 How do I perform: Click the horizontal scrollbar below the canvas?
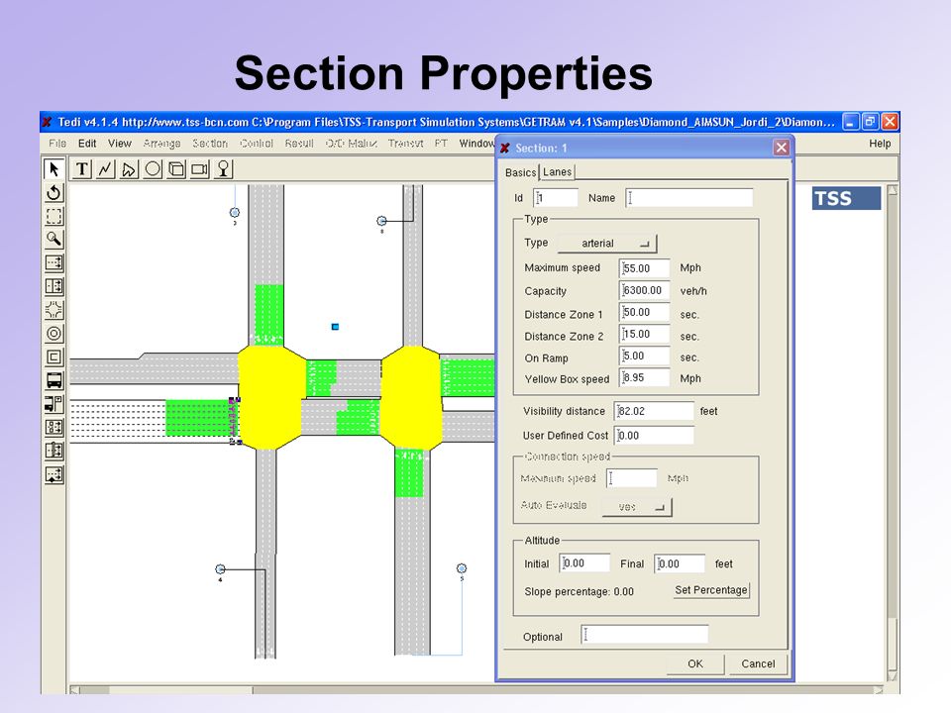[476, 689]
